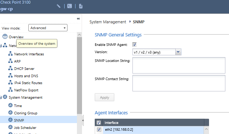The height and width of the screenshot is (134, 229).
Task: Click the SNMP gear icon
Action: (x=11, y=120)
